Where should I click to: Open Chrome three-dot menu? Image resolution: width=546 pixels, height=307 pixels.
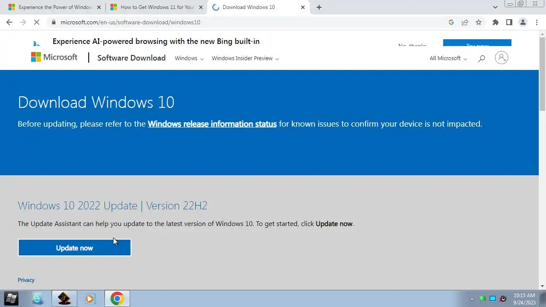pos(537,22)
